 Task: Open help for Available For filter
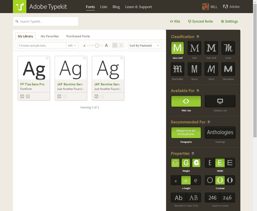(198, 91)
